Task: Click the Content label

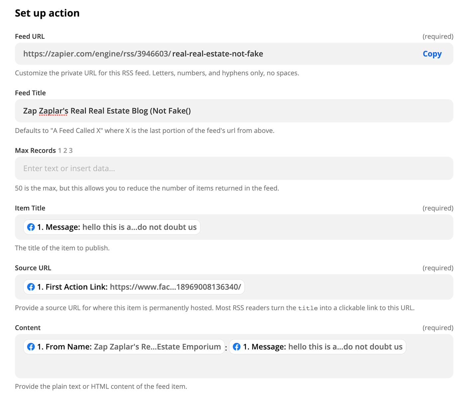Action: [x=28, y=328]
